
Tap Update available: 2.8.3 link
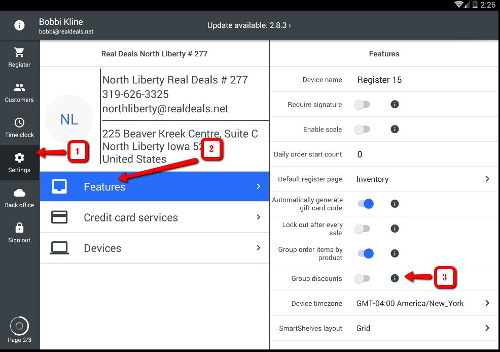pyautogui.click(x=249, y=25)
